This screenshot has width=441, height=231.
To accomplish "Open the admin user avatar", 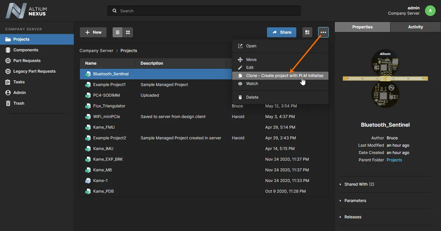I will (430, 11).
